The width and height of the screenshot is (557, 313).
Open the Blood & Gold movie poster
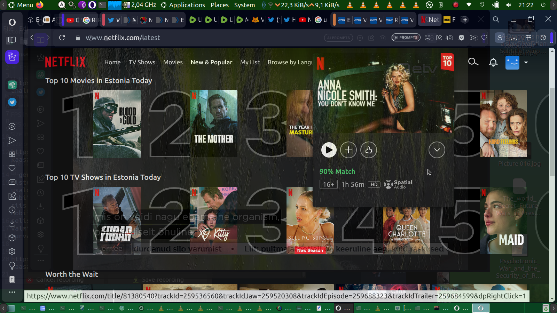pos(117,124)
